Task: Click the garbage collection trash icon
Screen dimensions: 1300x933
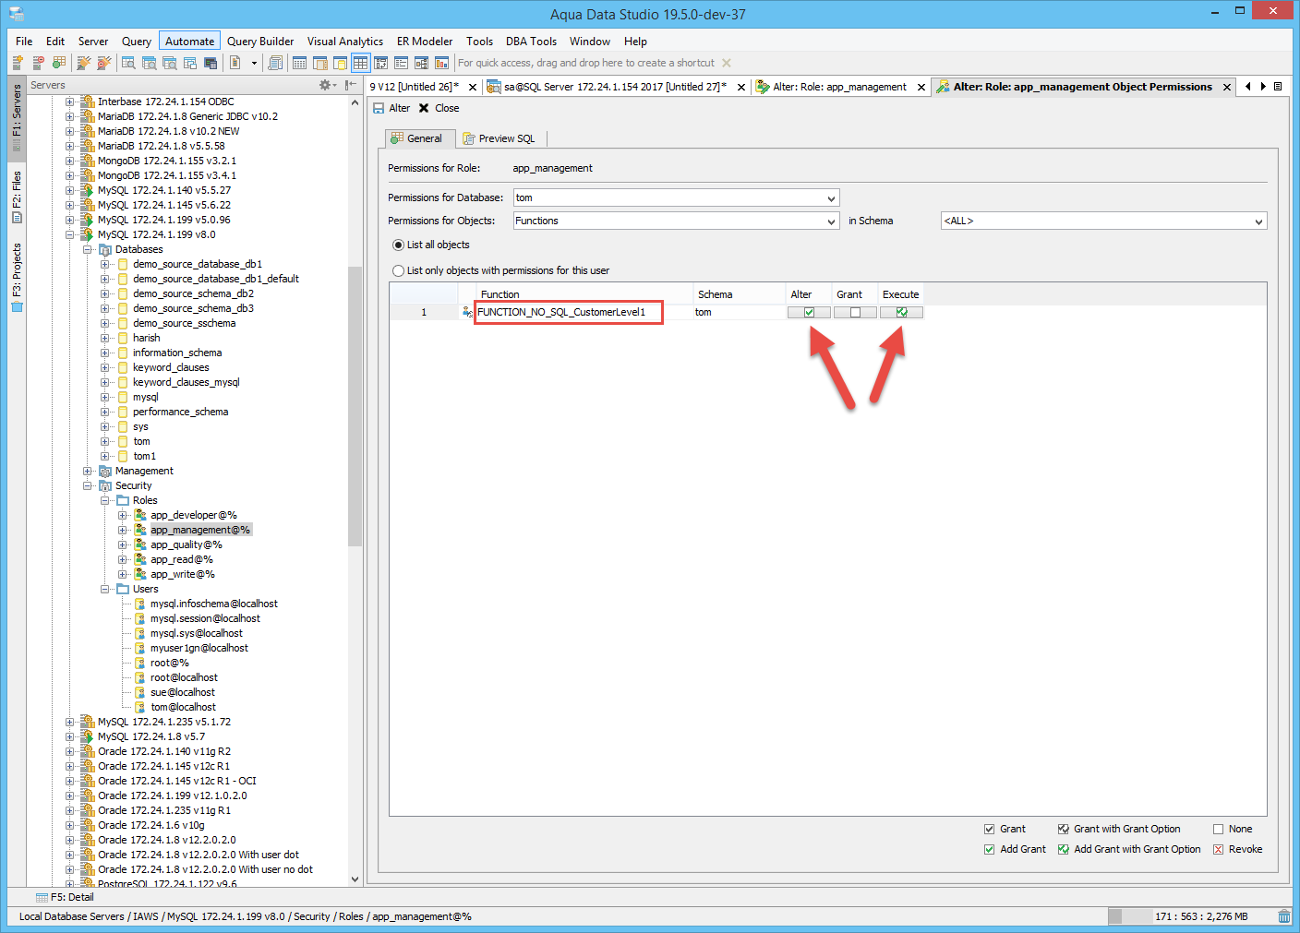Action: (x=1283, y=916)
